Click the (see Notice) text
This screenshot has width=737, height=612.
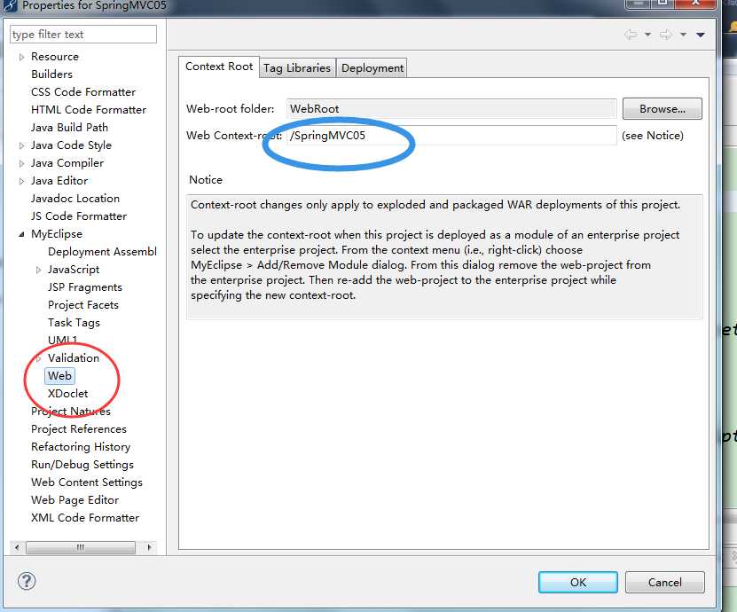[653, 136]
